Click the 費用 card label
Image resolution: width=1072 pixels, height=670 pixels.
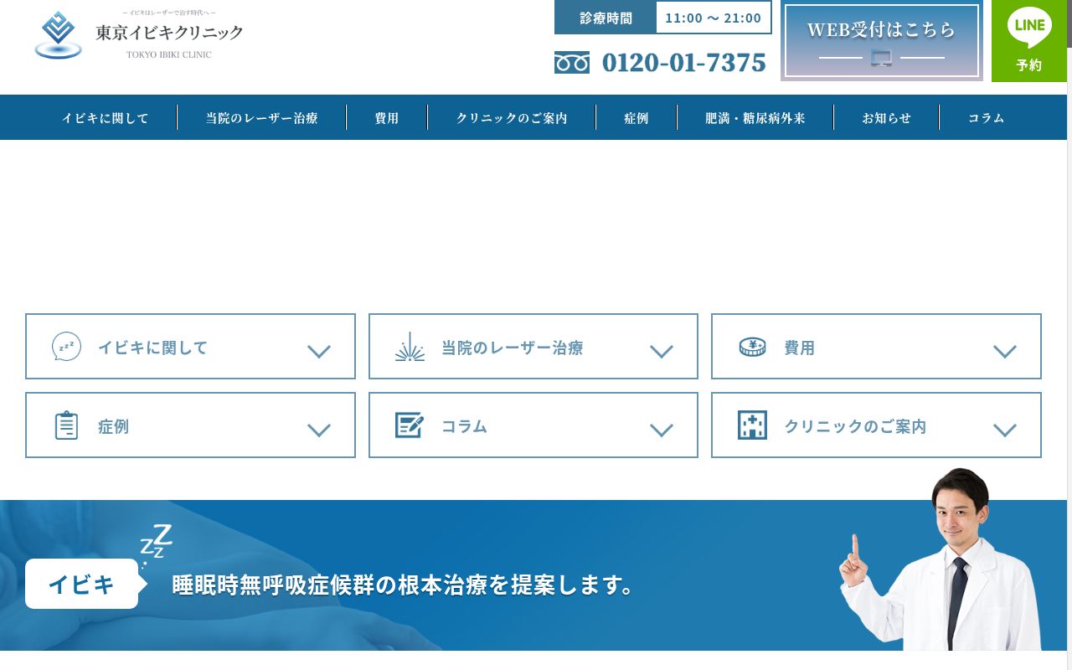click(x=799, y=348)
